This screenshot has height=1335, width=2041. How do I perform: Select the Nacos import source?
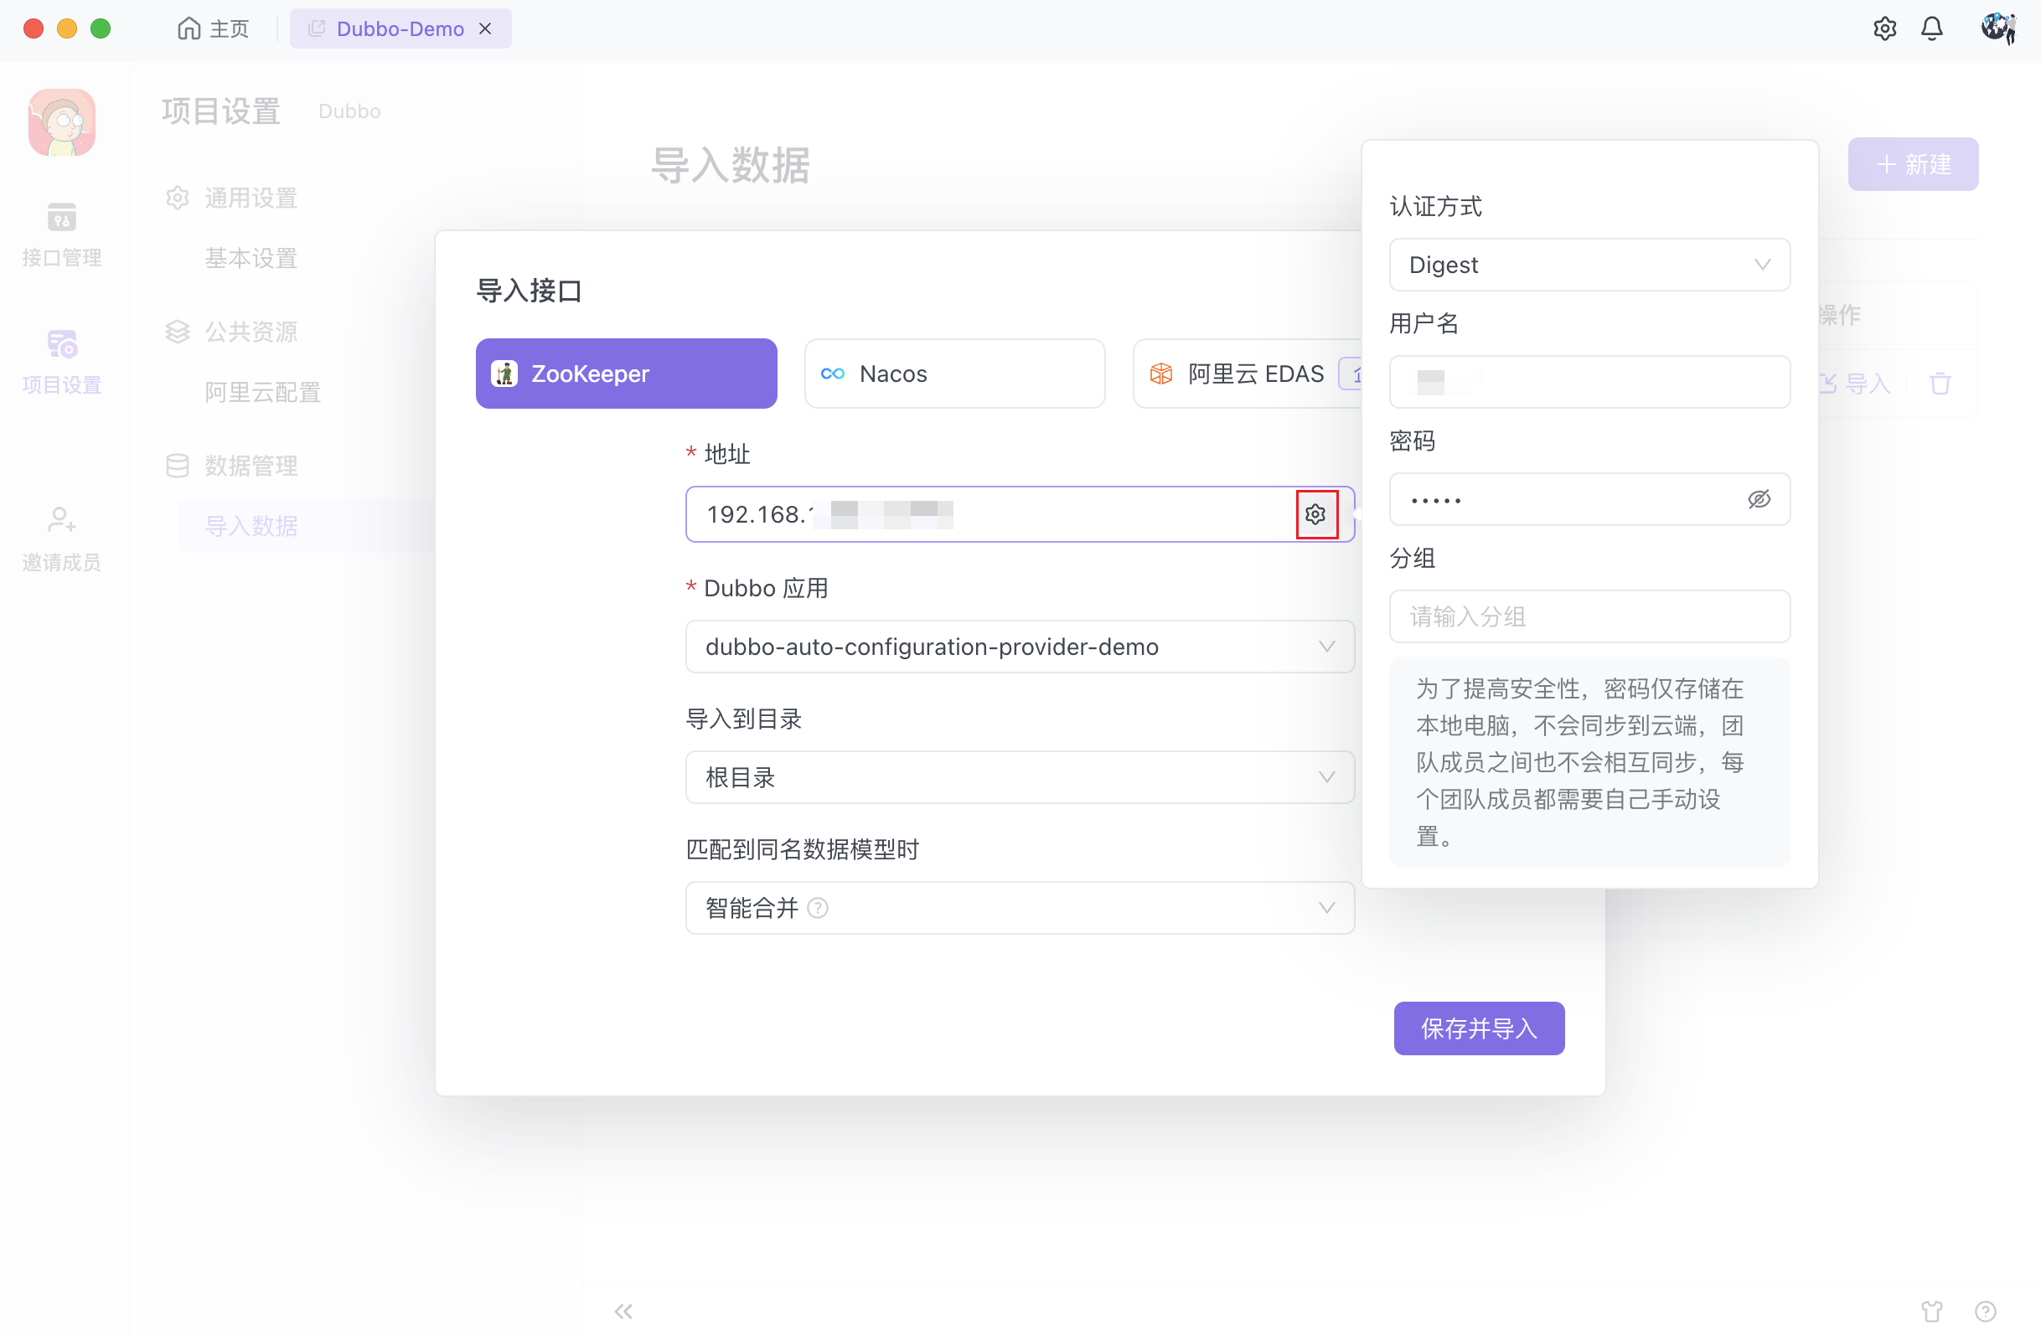pyautogui.click(x=953, y=374)
